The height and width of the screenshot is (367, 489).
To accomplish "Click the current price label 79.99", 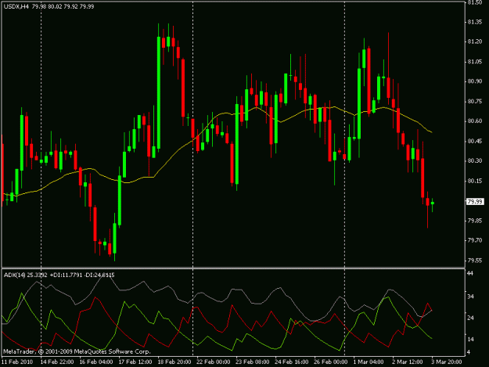I will [x=475, y=202].
